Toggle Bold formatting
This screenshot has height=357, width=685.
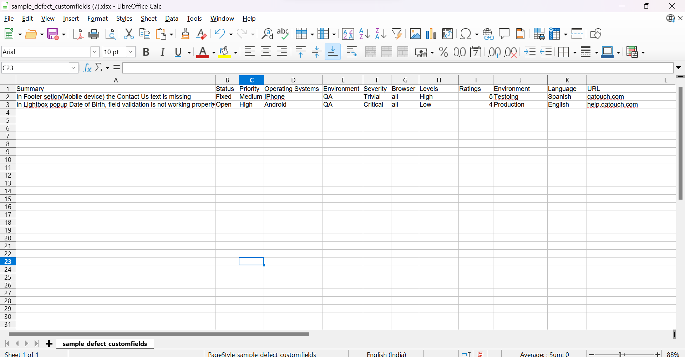pyautogui.click(x=146, y=52)
